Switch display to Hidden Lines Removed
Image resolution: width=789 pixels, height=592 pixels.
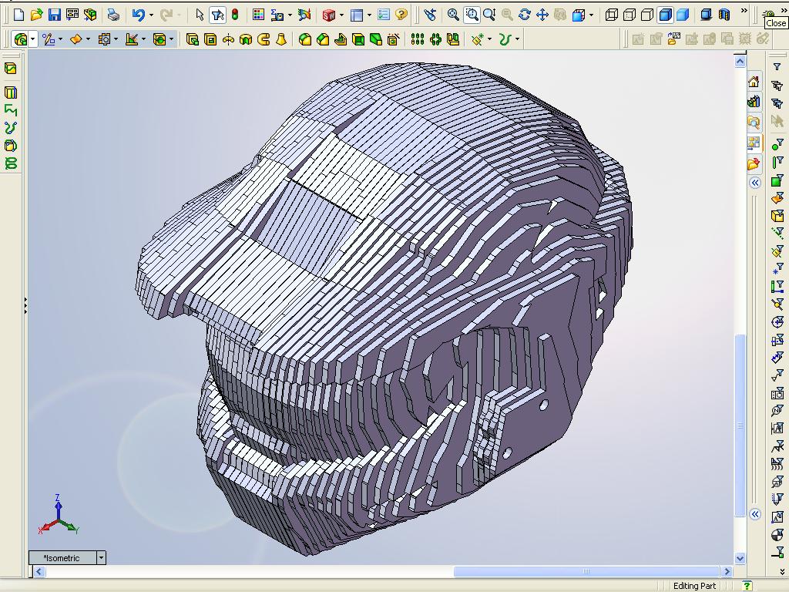646,15
